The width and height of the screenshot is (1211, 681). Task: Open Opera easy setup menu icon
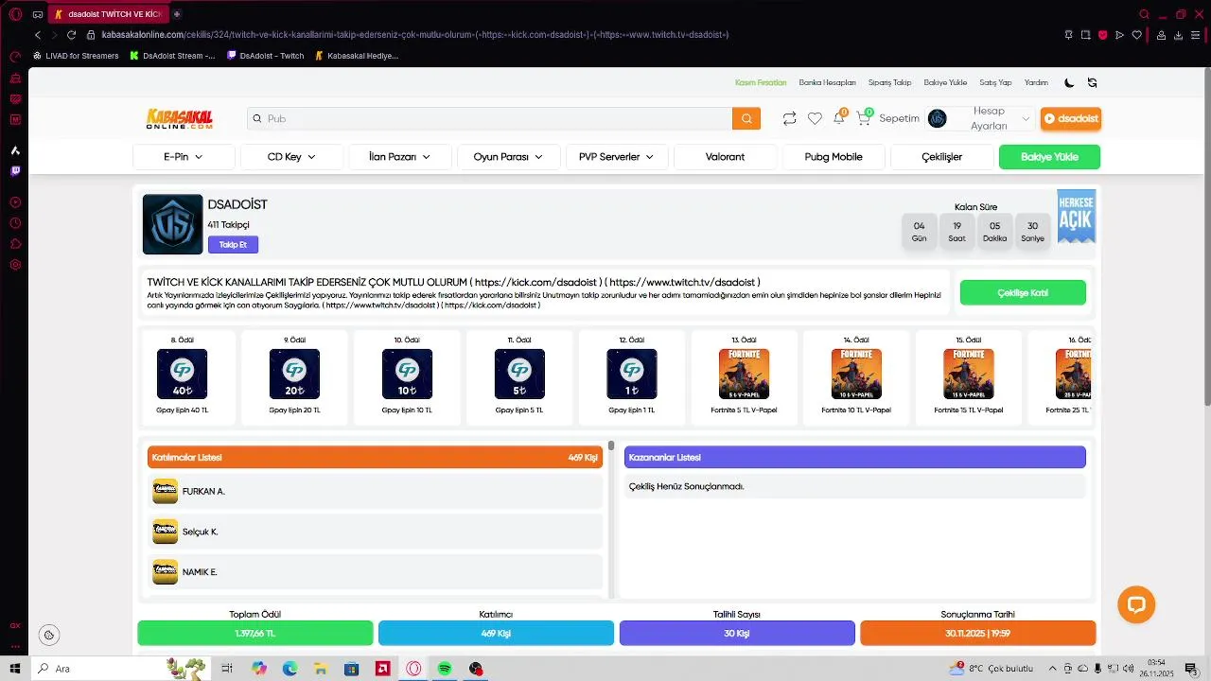[1196, 35]
